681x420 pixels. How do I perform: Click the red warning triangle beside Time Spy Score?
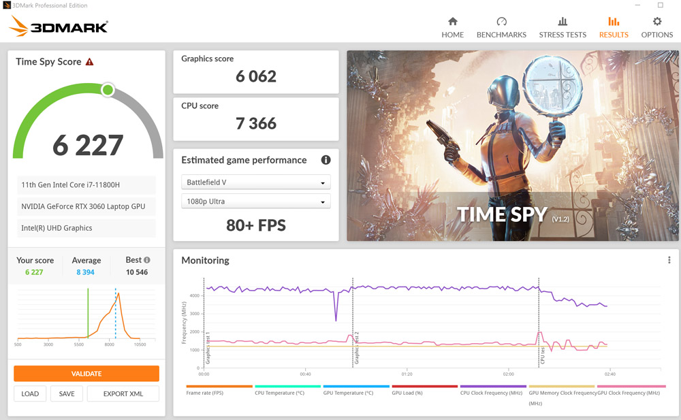point(89,62)
